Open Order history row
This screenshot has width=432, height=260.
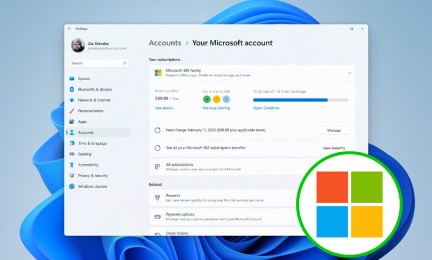pyautogui.click(x=252, y=232)
